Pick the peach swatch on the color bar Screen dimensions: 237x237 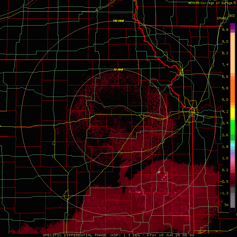(233, 55)
